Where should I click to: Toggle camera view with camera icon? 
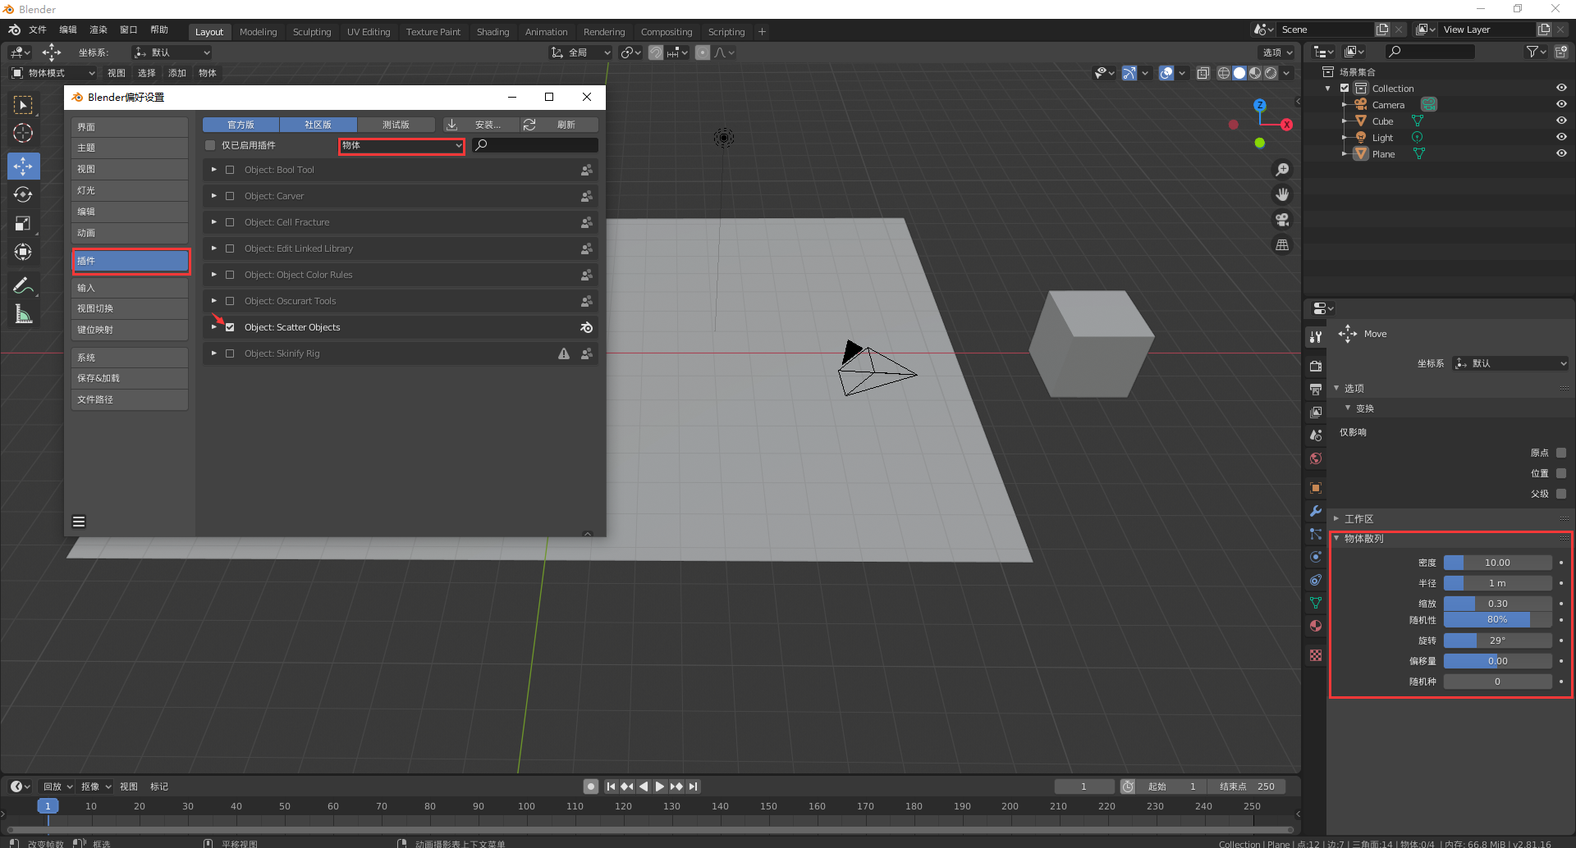click(1282, 220)
